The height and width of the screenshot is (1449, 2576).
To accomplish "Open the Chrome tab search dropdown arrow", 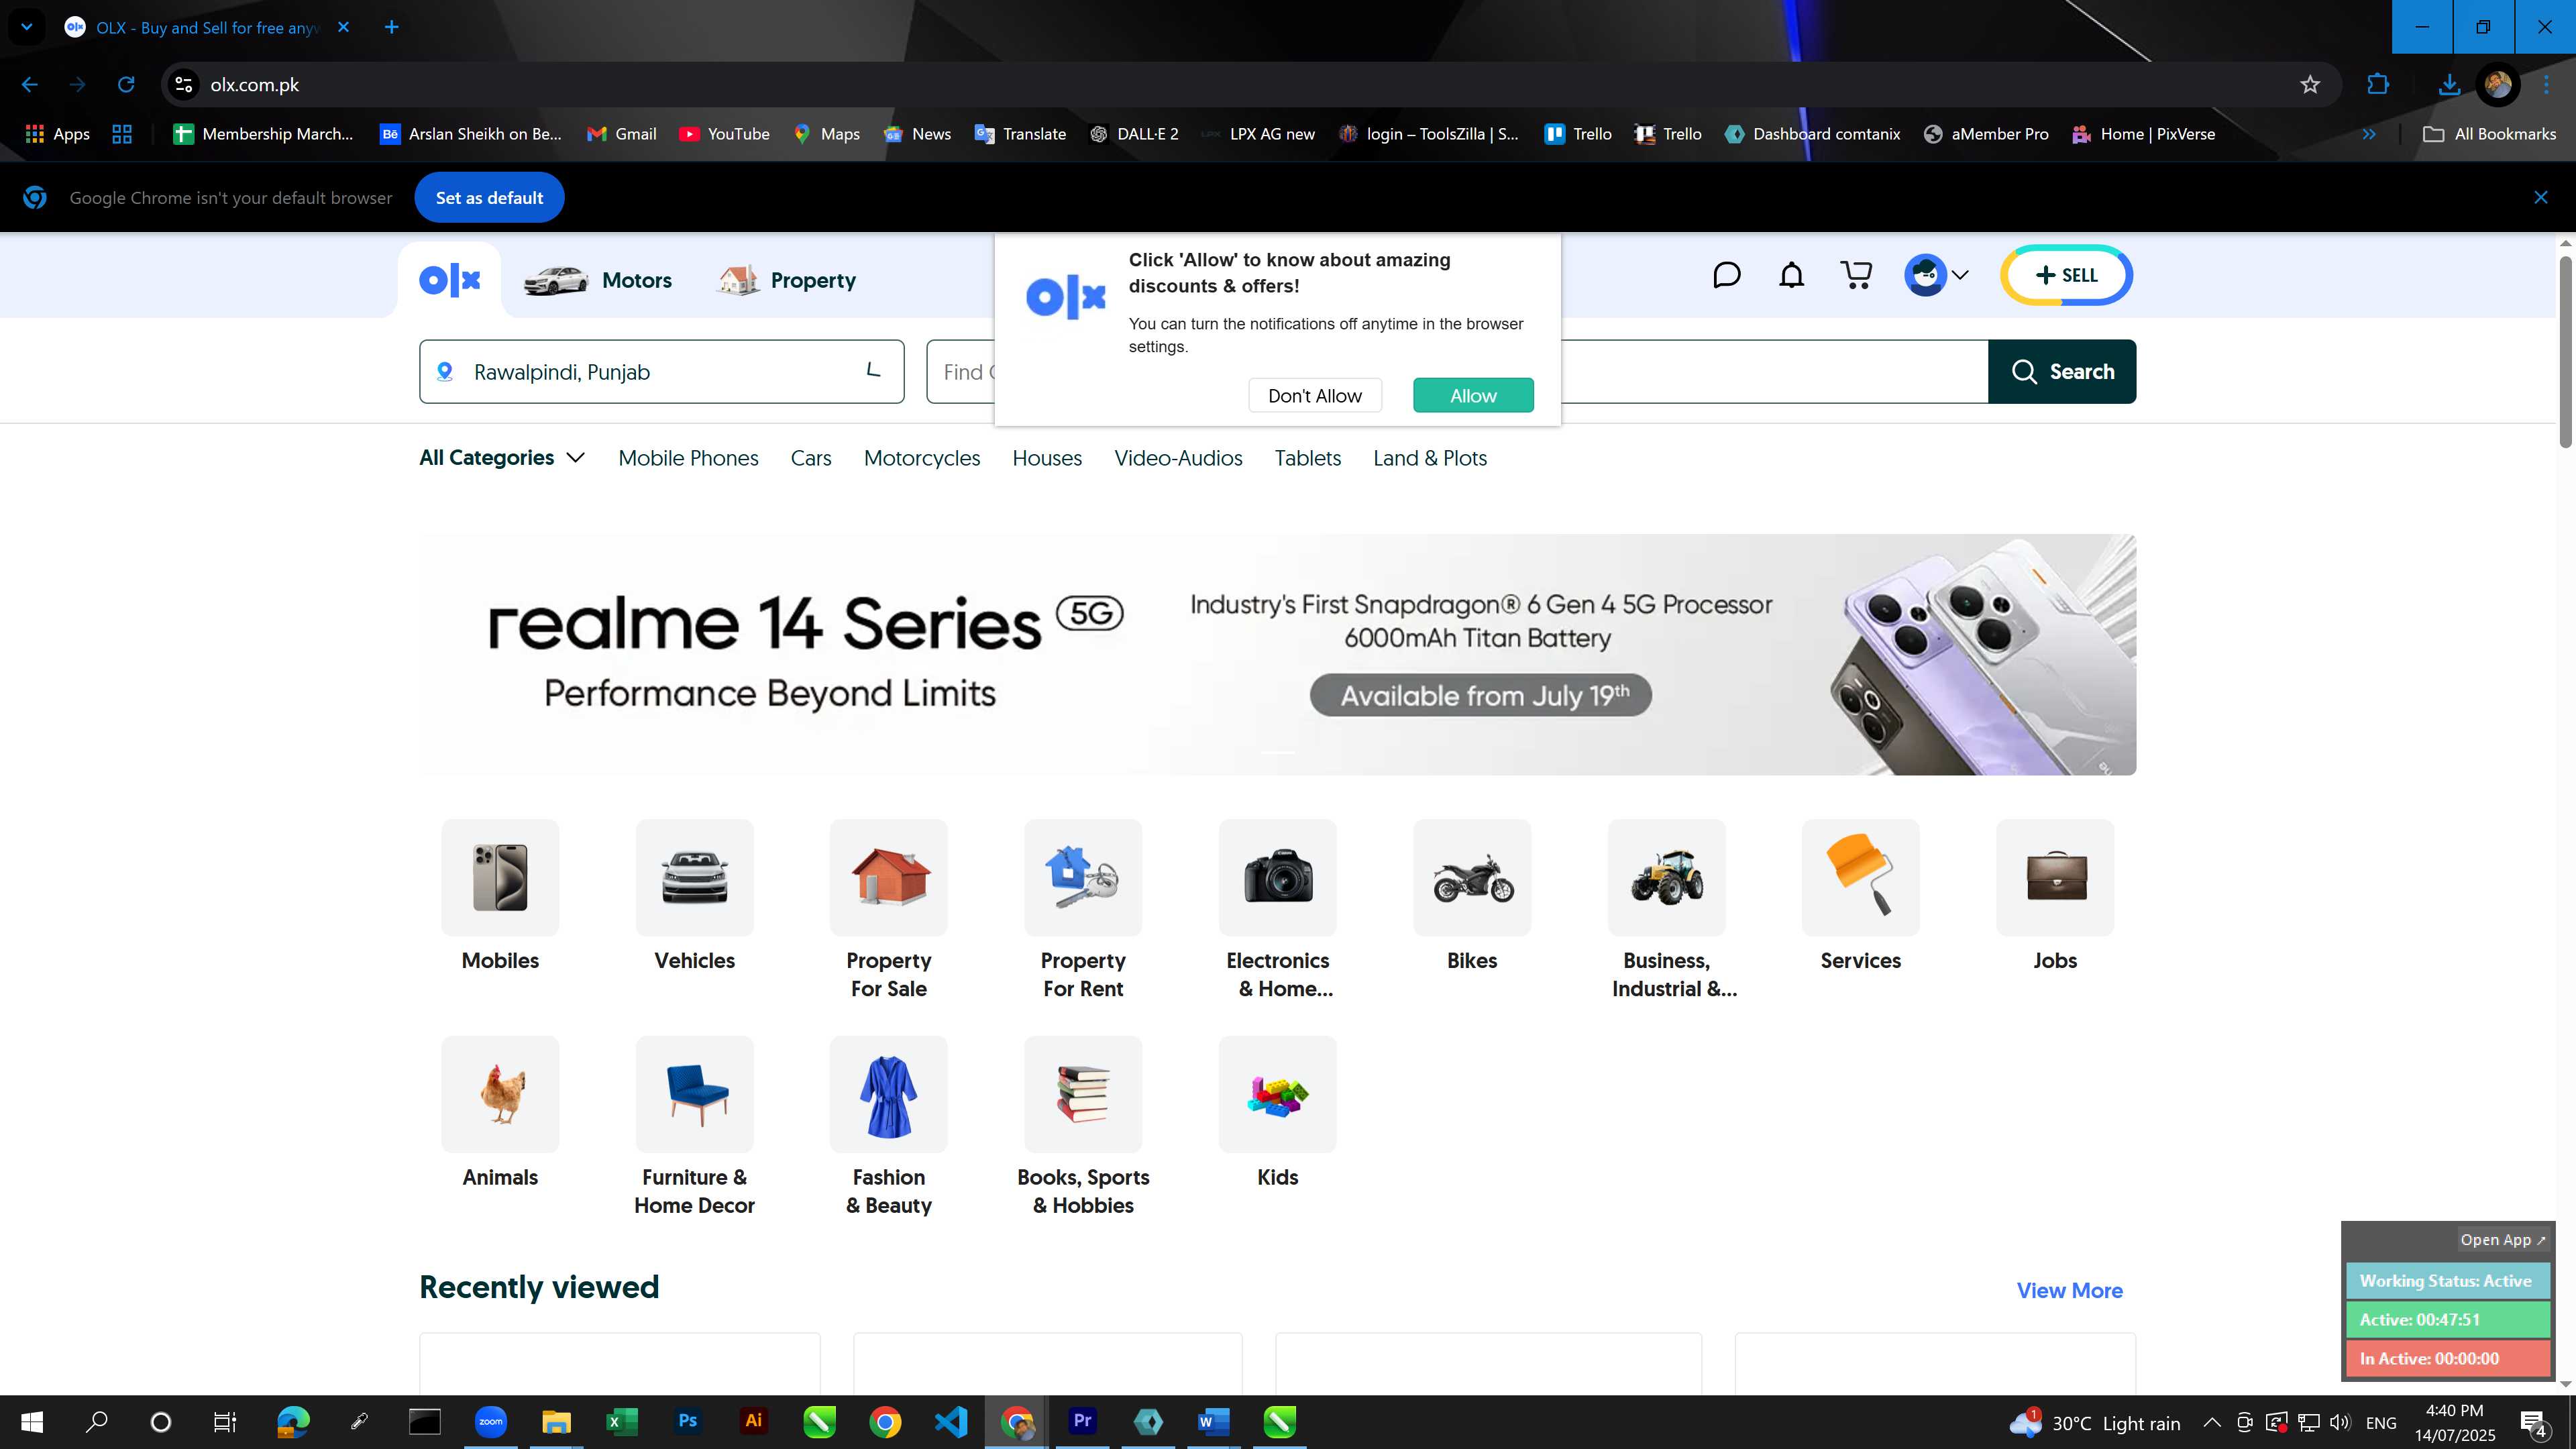I will tap(27, 27).
